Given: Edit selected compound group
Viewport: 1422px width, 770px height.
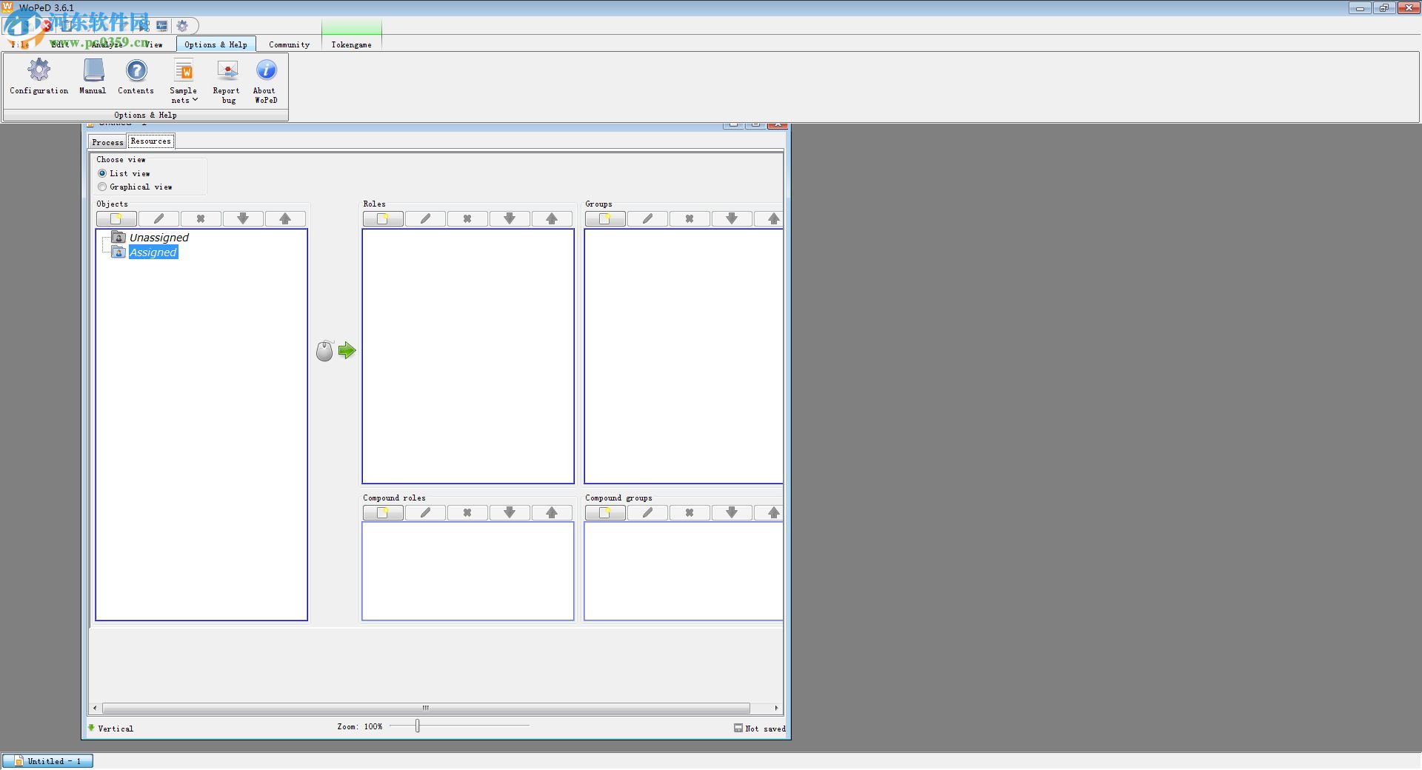Looking at the screenshot, I should (x=647, y=512).
